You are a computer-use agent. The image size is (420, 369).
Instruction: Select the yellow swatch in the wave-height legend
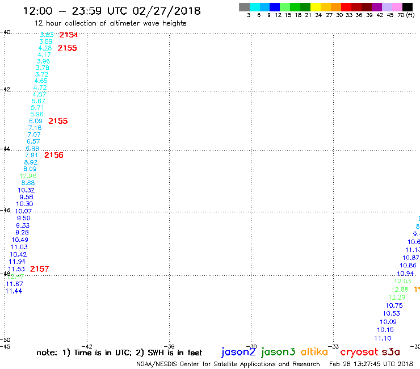pos(316,7)
